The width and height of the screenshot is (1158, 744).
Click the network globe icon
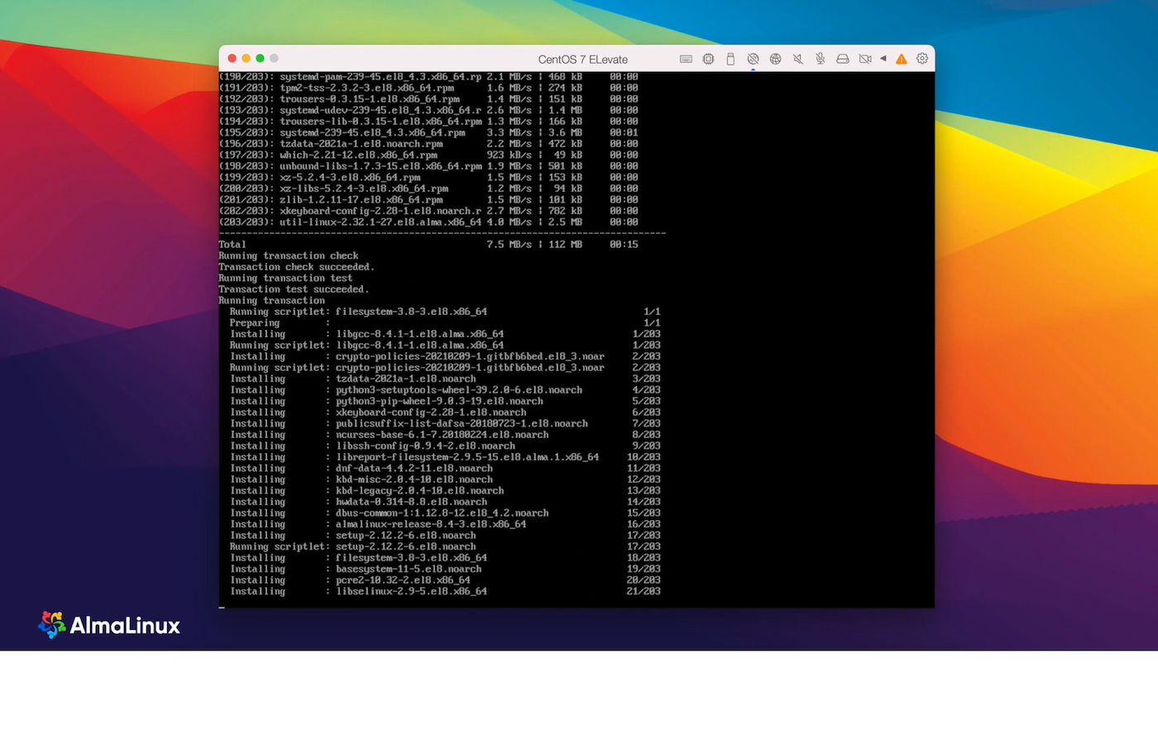(776, 59)
